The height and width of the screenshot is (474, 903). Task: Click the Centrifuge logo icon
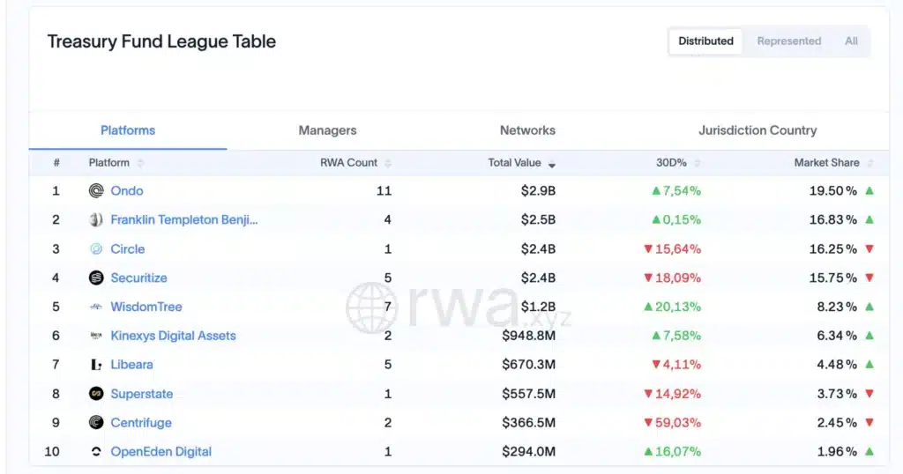click(x=96, y=423)
